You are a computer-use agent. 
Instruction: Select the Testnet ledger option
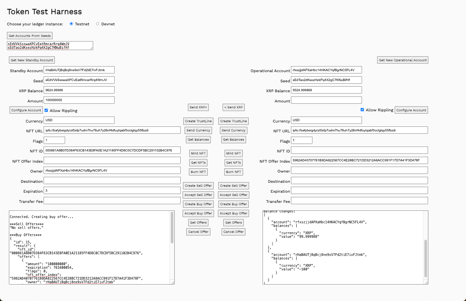point(71,24)
